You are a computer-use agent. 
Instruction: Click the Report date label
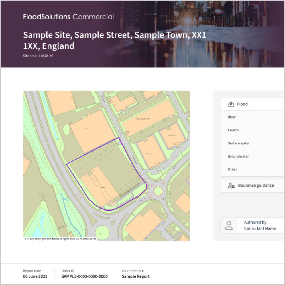click(32, 271)
